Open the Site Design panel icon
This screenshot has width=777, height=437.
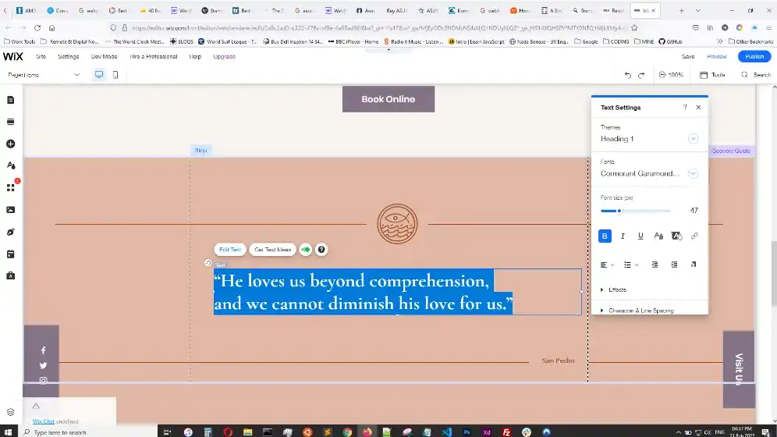(x=11, y=165)
